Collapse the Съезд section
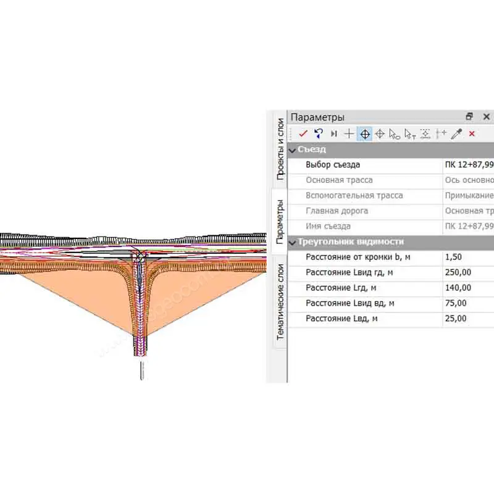Viewport: 494px width, 494px height. point(293,149)
